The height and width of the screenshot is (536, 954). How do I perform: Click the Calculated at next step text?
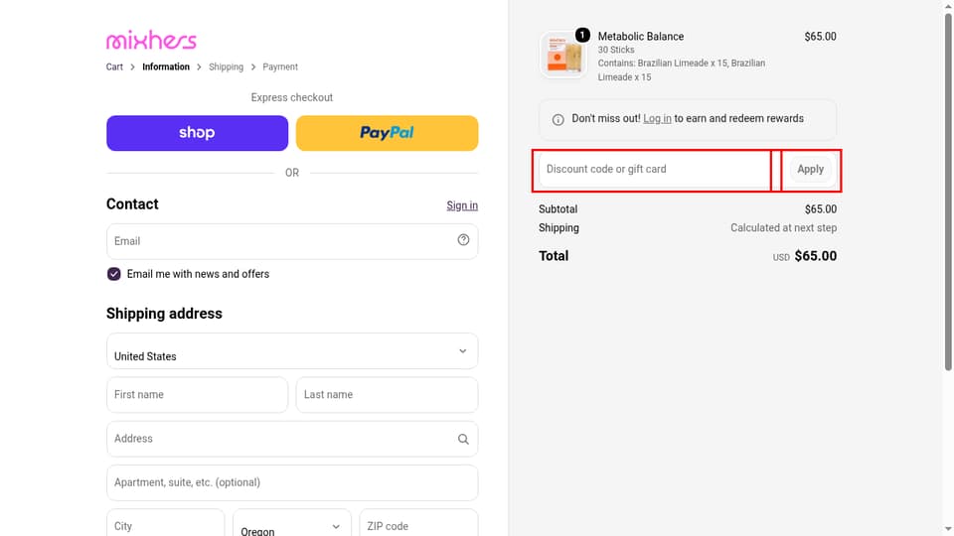[784, 228]
